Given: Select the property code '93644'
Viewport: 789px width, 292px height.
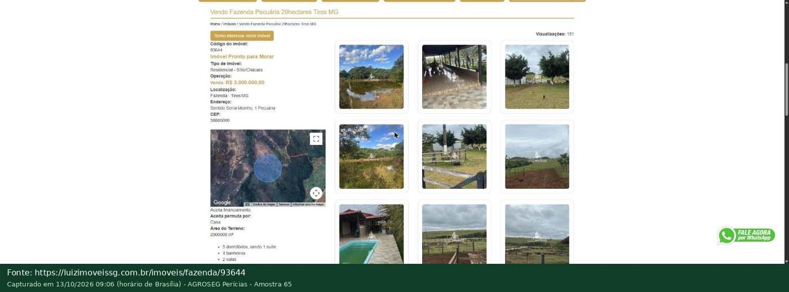Looking at the screenshot, I should pyautogui.click(x=216, y=50).
